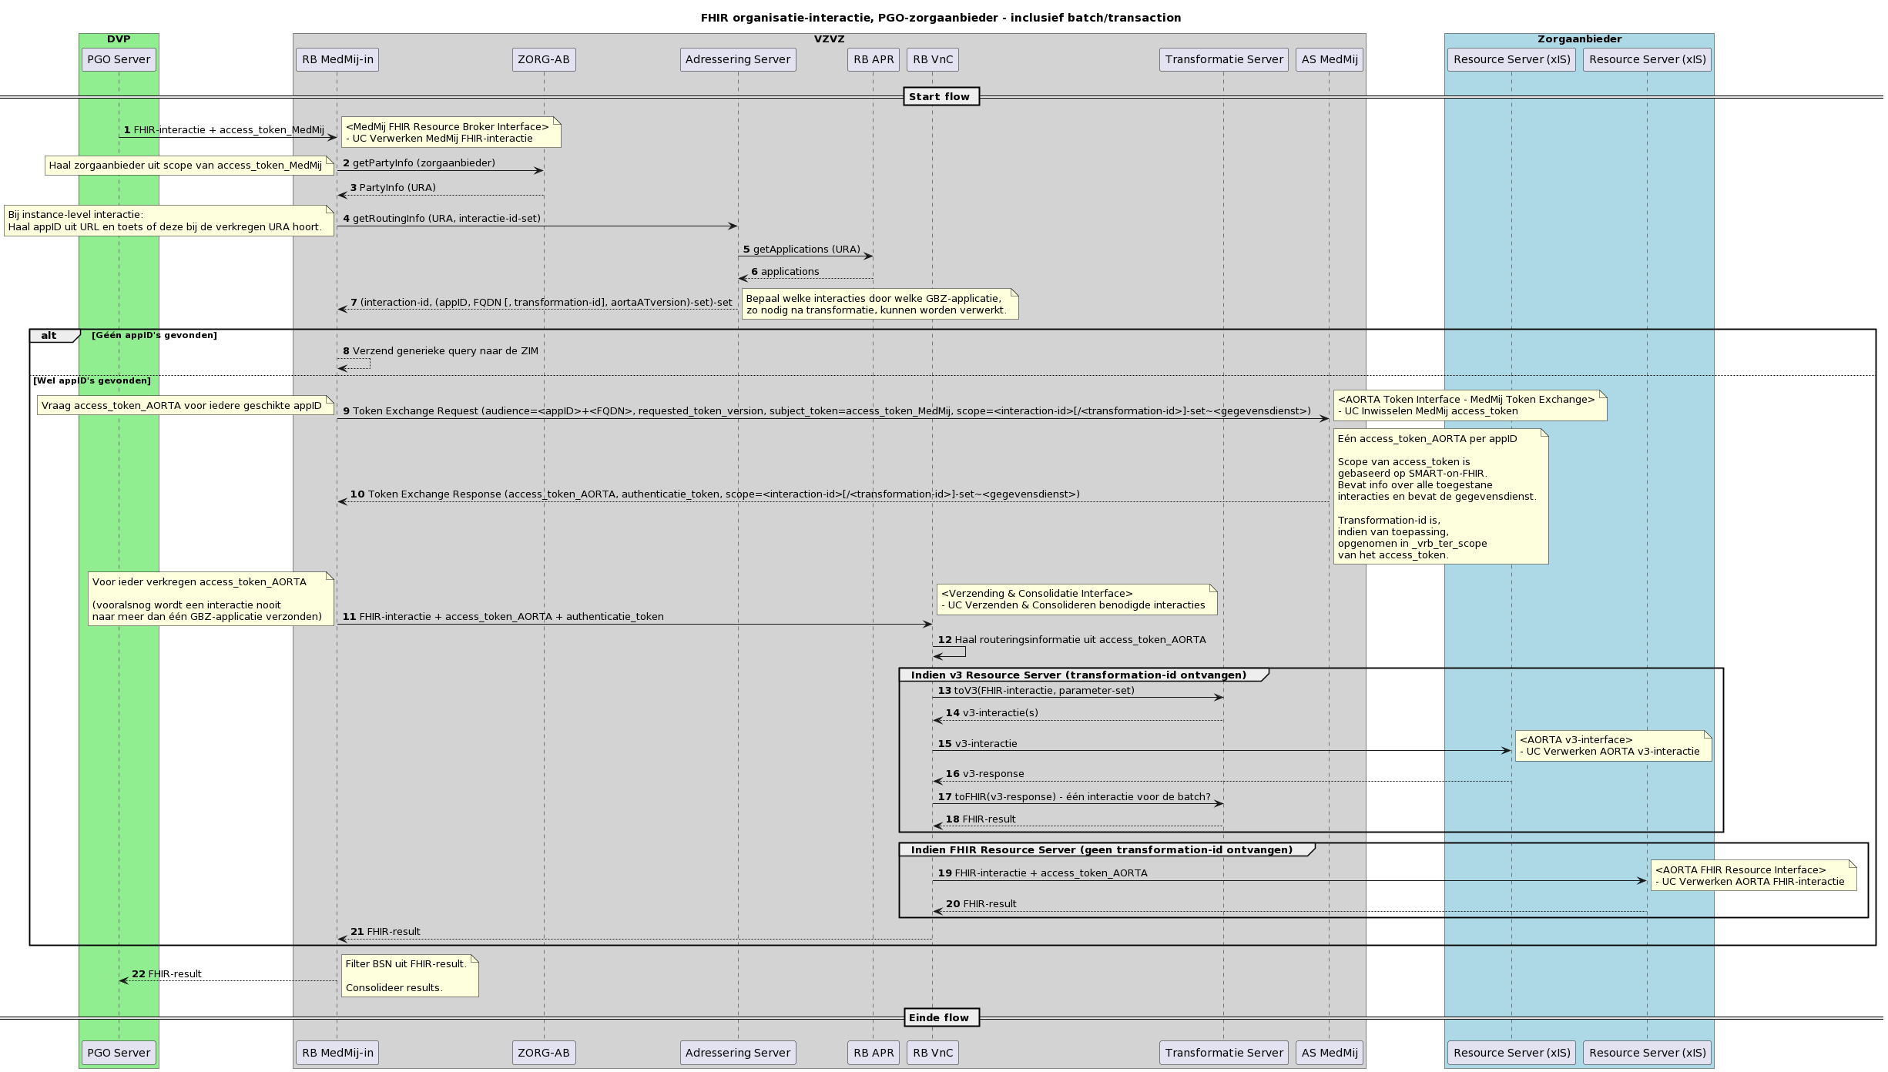Viewport: 1888px width, 1072px height.
Task: Click the diagram title text
Action: coord(940,18)
